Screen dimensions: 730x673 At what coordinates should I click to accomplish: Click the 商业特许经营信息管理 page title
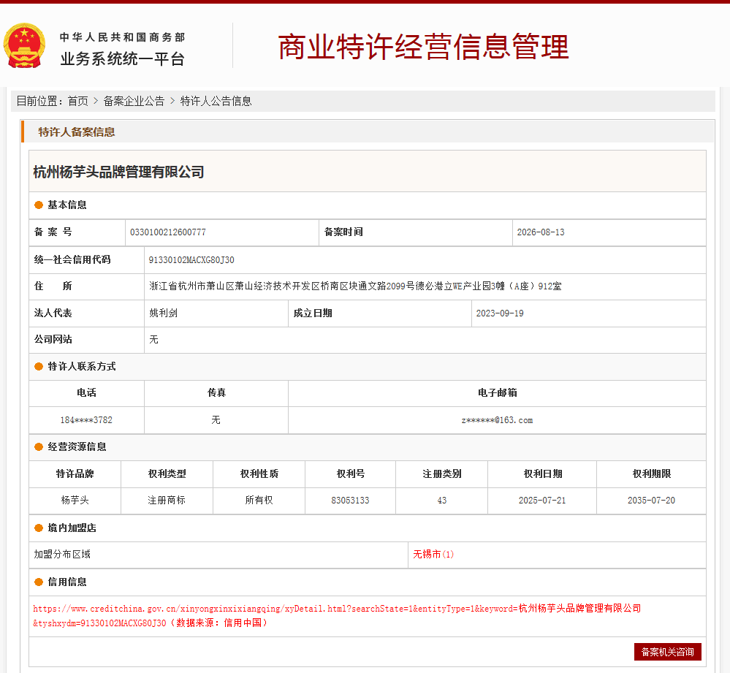pos(424,47)
